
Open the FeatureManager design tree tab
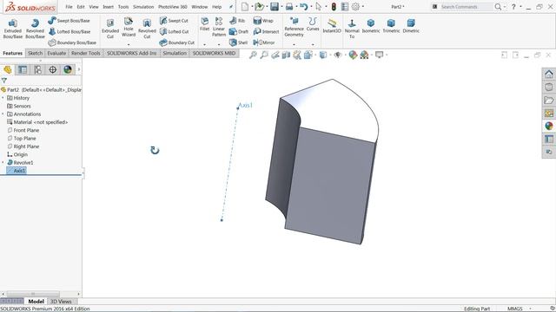click(8, 69)
